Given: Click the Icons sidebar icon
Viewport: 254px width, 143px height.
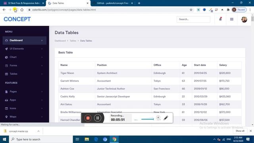Looking at the screenshot, I should pos(6,108).
